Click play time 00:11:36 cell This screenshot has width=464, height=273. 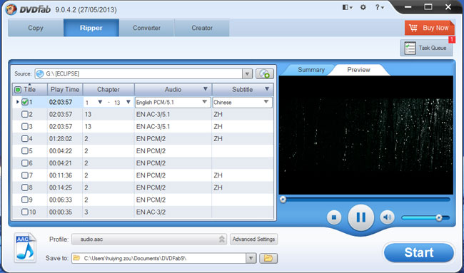pos(61,175)
